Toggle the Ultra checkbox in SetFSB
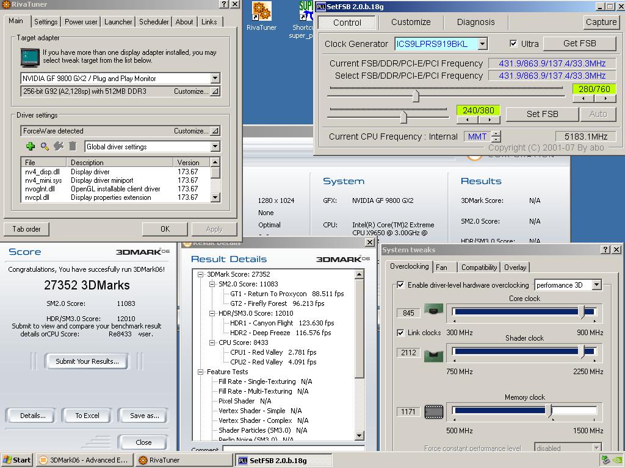 coord(513,44)
